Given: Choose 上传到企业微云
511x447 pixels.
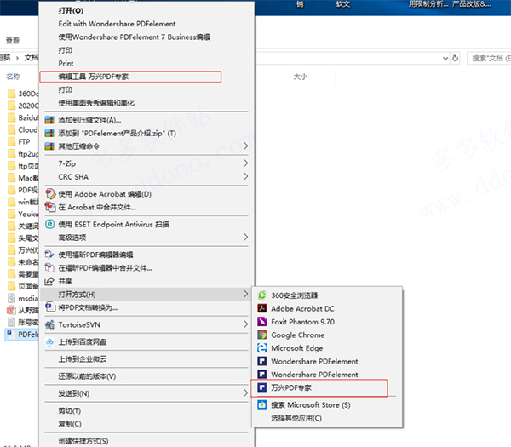Looking at the screenshot, I should pos(147,359).
